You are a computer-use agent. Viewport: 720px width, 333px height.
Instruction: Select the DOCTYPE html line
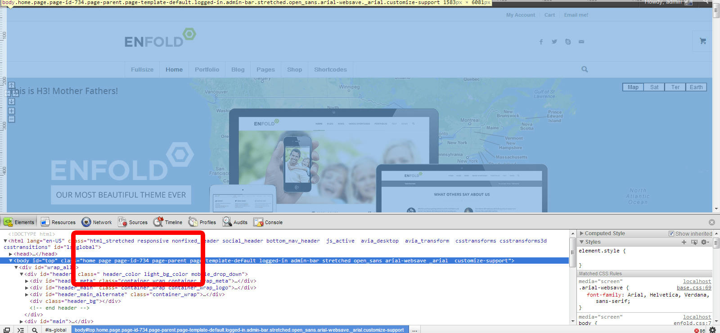pos(31,234)
